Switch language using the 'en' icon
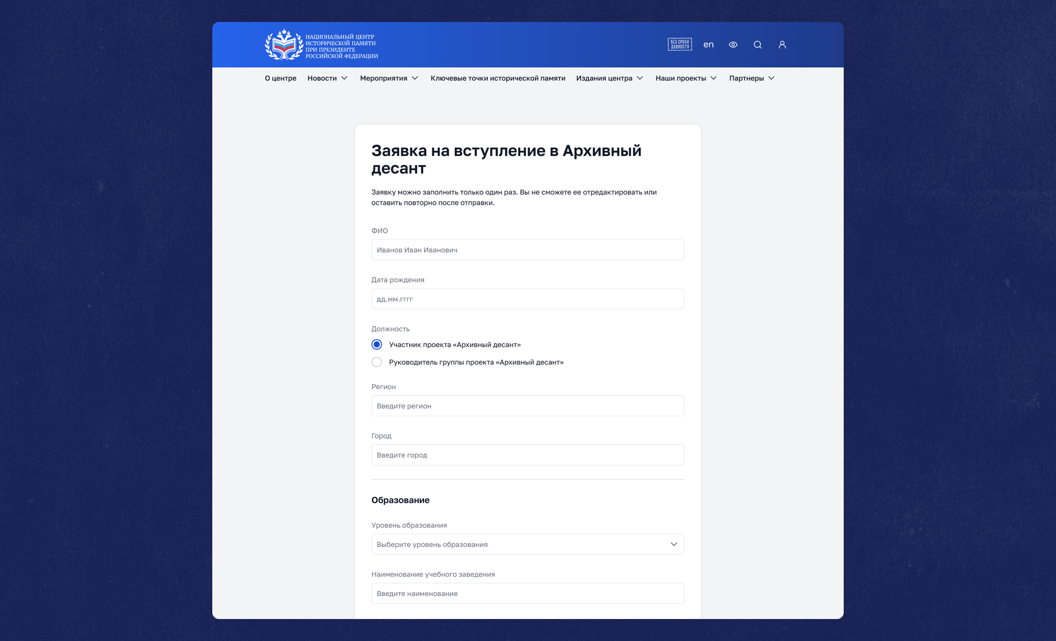 (x=708, y=45)
